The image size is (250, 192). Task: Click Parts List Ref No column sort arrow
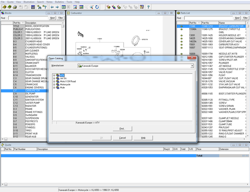199,23
